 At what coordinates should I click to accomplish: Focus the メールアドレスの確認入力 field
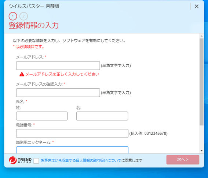coord(58,93)
